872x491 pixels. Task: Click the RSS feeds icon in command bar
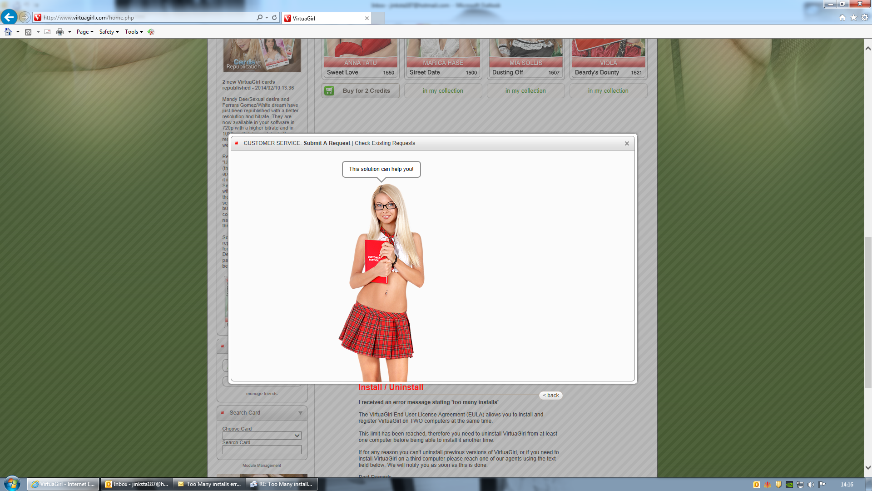coord(28,32)
